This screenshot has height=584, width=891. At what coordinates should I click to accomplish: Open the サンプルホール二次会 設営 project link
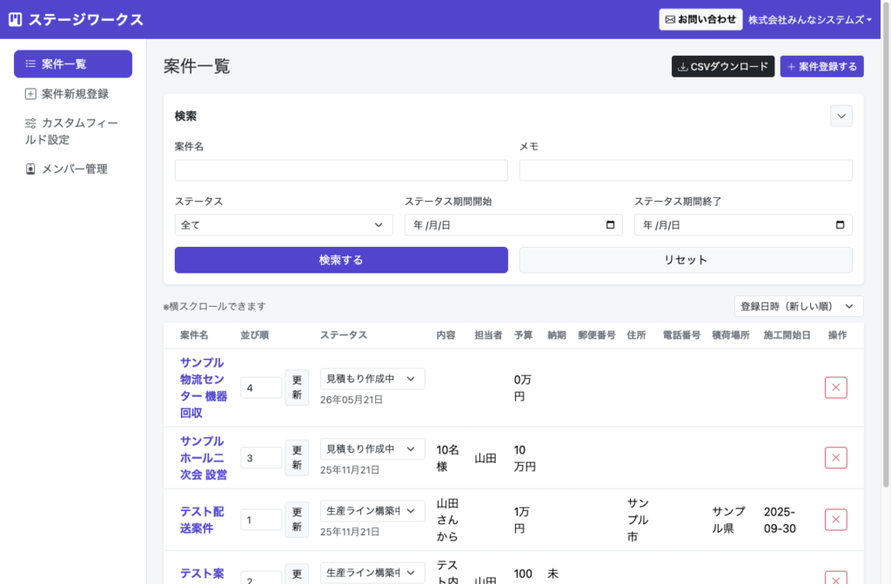(204, 457)
